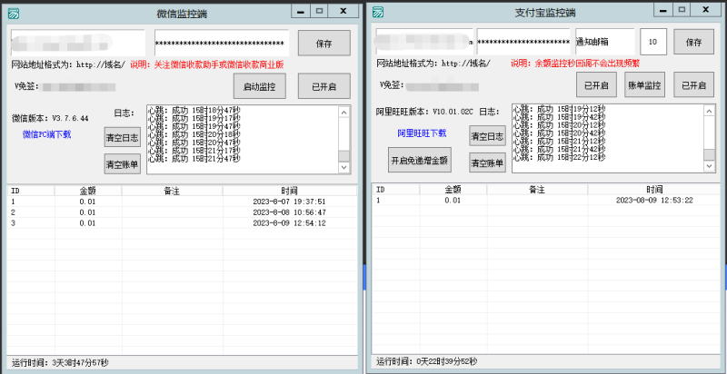Select Alipay row dated 2023-08-09 12:53:22

coord(547,200)
